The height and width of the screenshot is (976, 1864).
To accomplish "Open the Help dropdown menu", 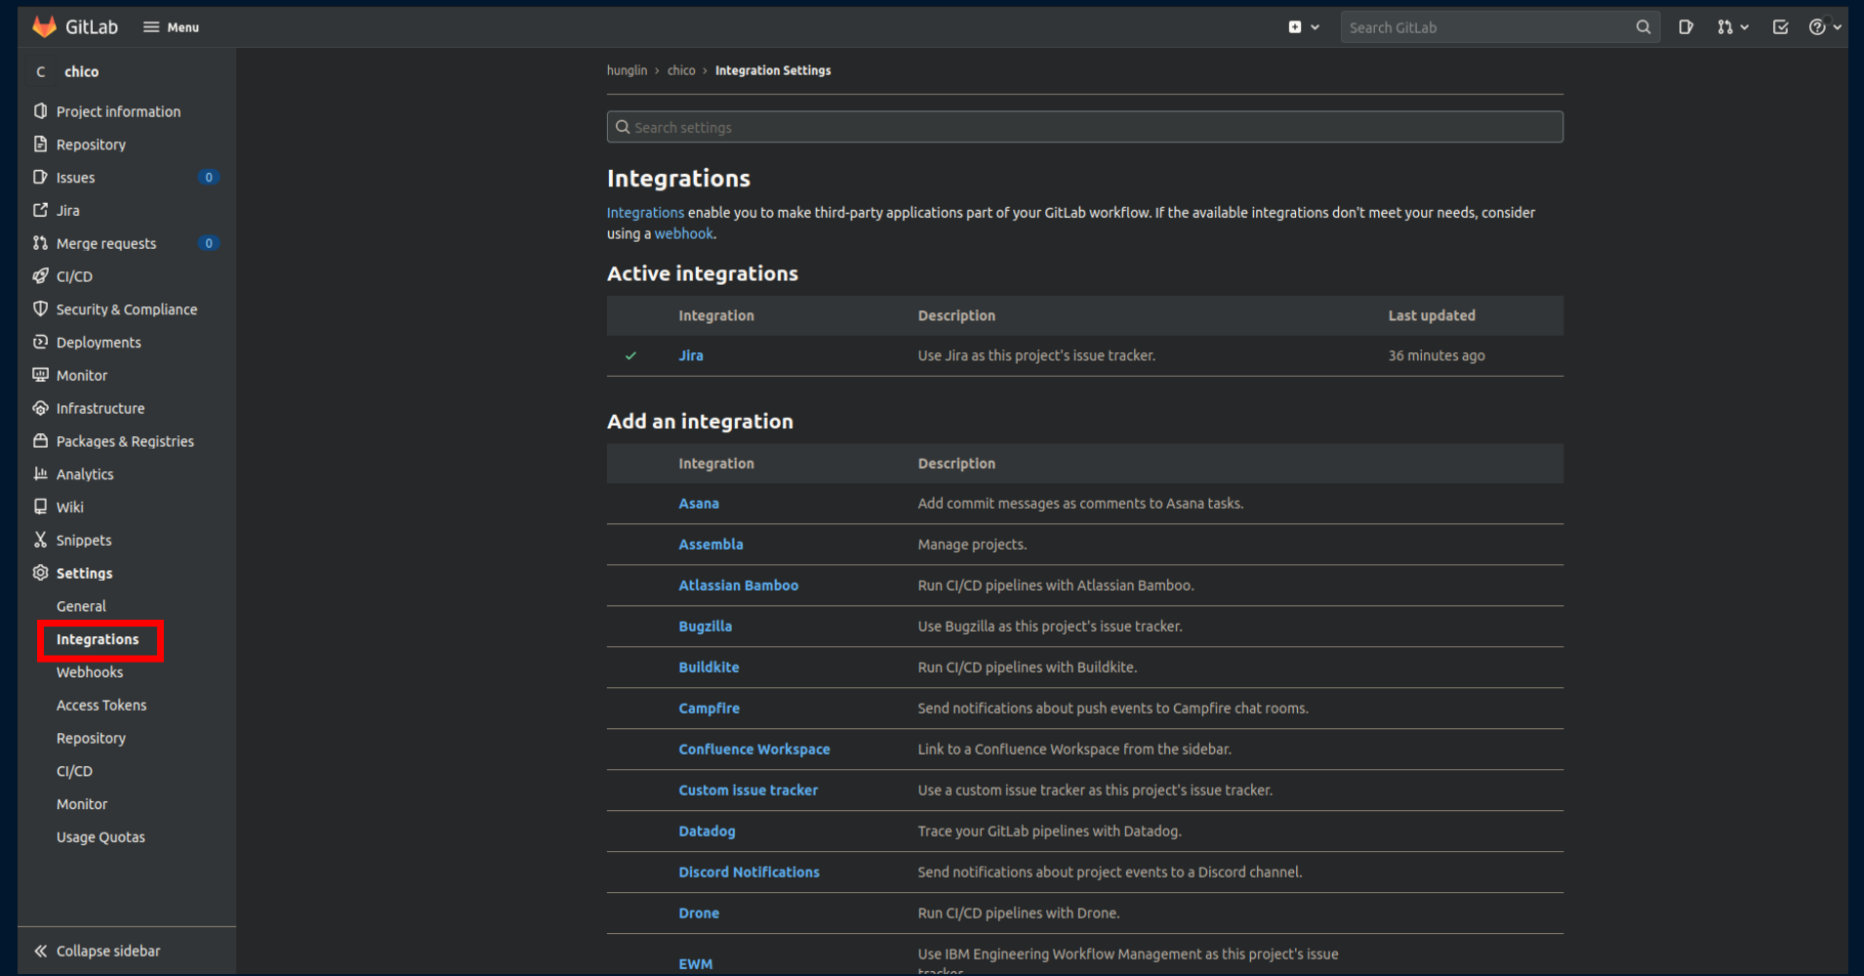I will pos(1824,27).
